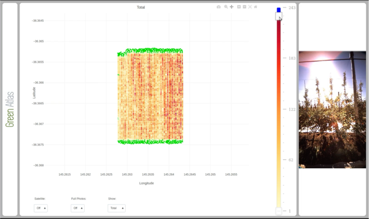Reset axes with the home icon
This screenshot has width=369, height=219.
coord(256,7)
